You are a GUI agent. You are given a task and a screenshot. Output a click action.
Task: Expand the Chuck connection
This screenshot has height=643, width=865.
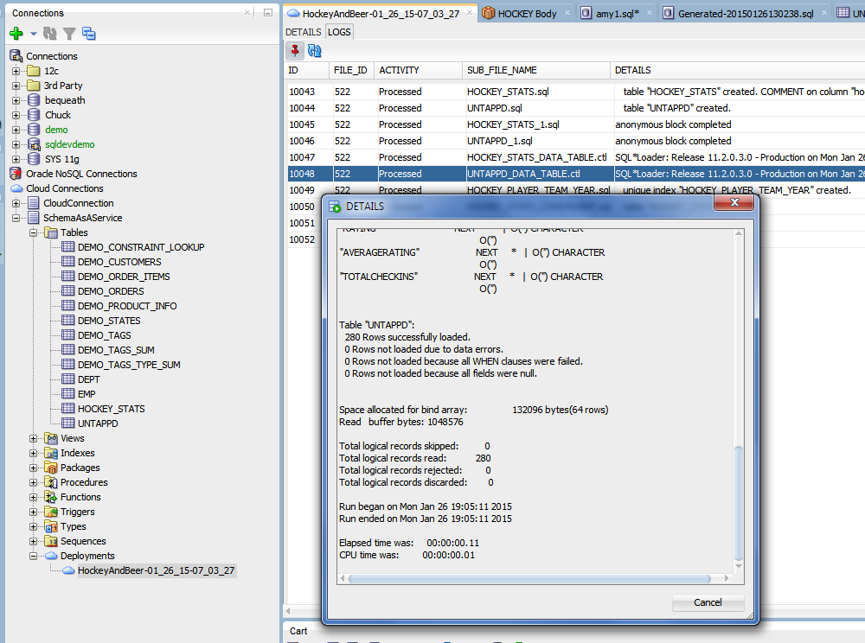[x=16, y=115]
